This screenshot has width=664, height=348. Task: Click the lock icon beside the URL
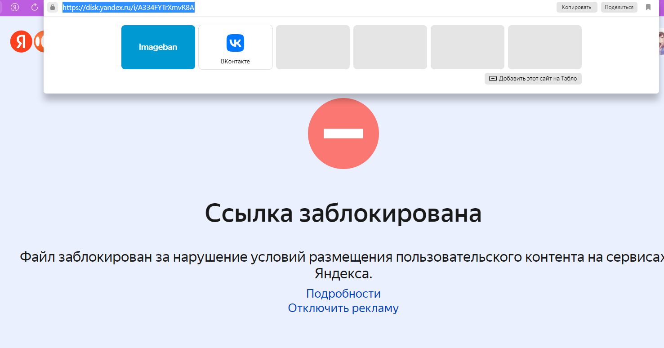click(x=53, y=7)
